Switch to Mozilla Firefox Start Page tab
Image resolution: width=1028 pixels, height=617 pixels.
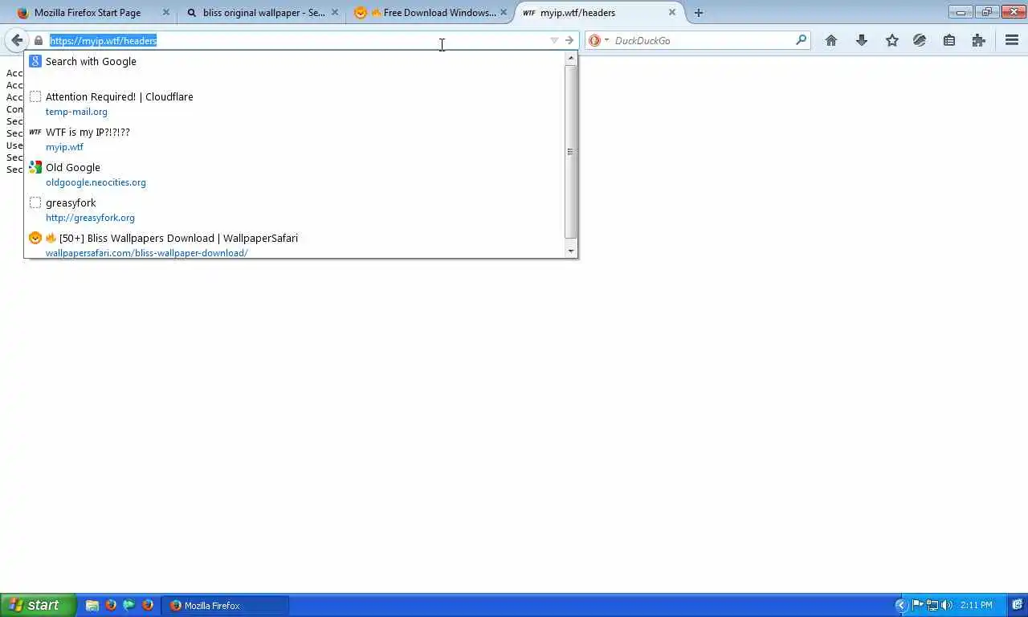(87, 13)
